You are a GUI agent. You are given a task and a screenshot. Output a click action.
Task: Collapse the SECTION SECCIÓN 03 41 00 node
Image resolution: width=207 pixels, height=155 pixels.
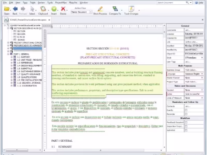8,28
